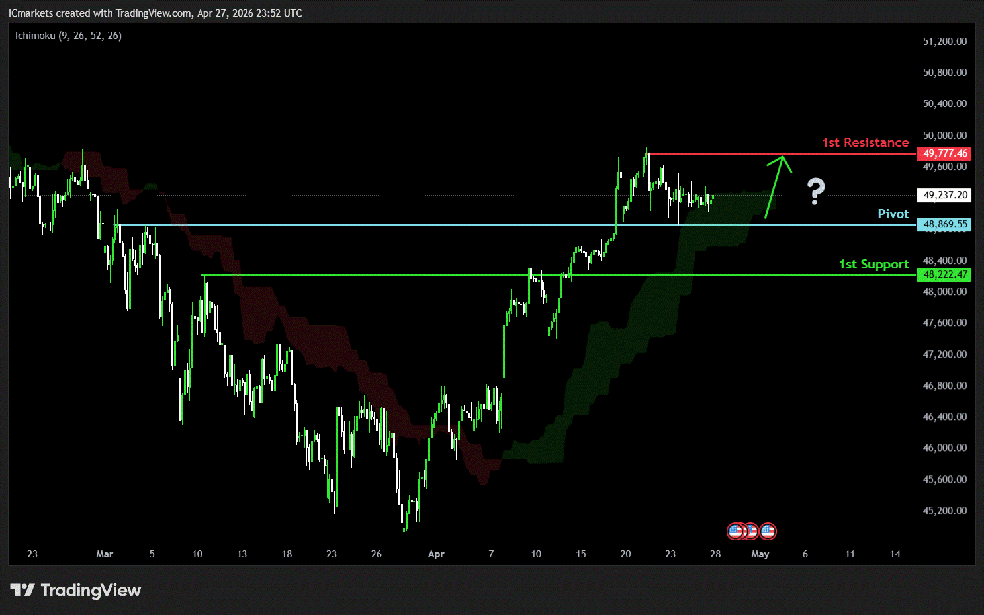Select the Ichimoku (9, 26, 52, 26) indicator label
The image size is (984, 615).
[68, 36]
